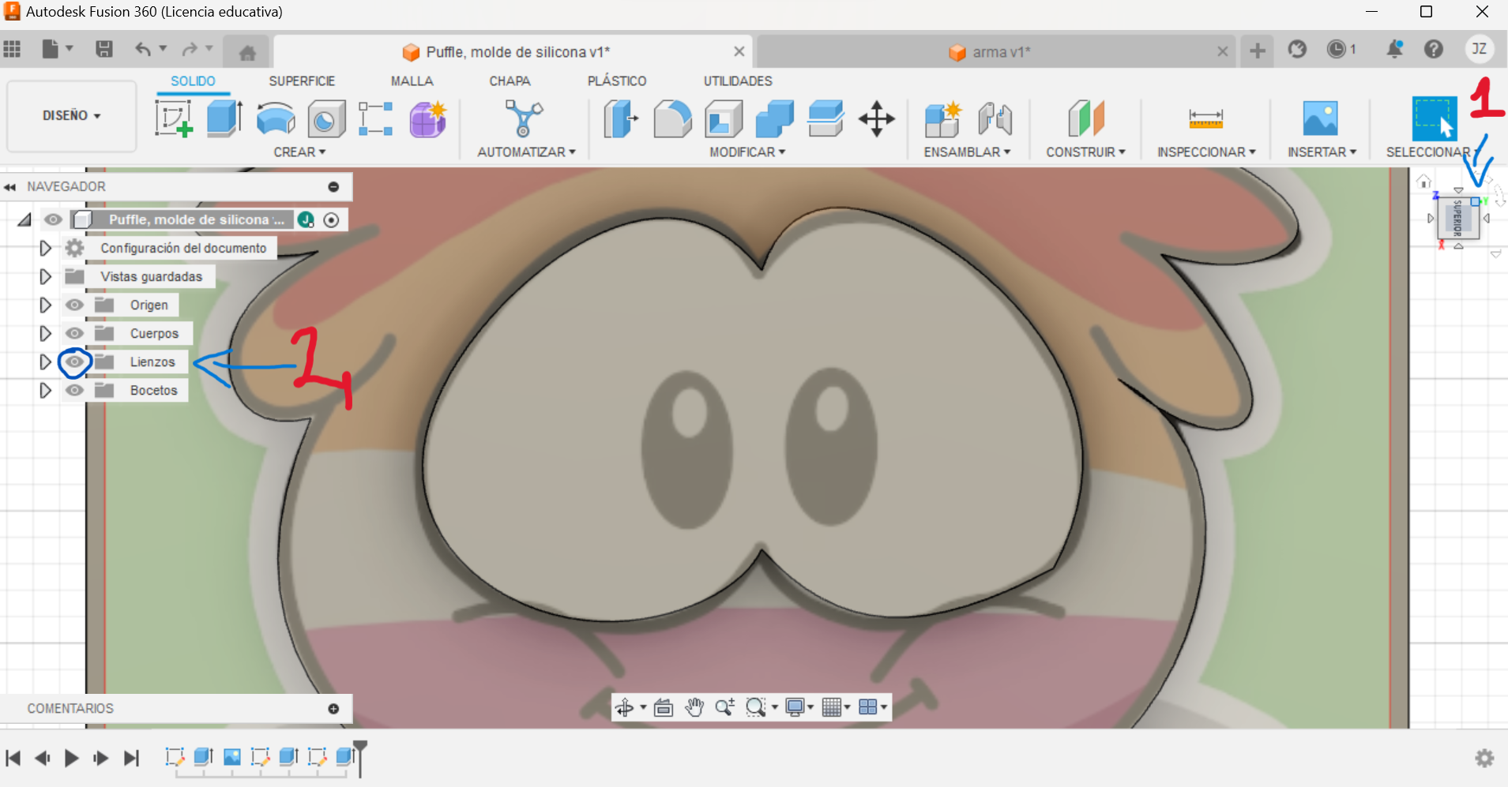Open the notifications bell

[1394, 49]
